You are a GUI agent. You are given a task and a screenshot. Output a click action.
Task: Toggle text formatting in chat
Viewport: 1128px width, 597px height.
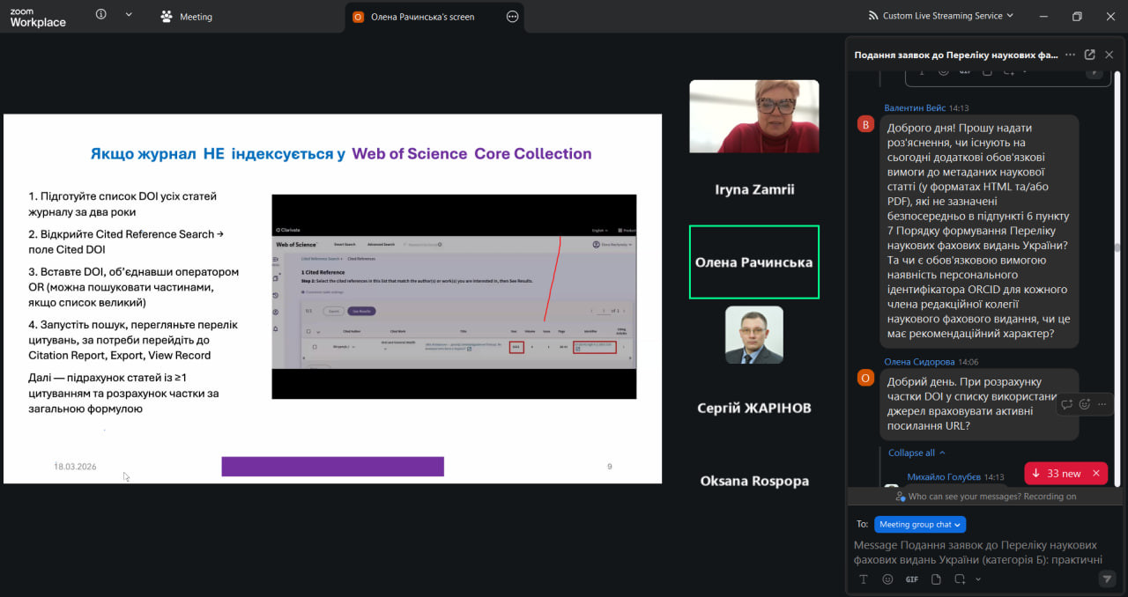[x=864, y=579]
